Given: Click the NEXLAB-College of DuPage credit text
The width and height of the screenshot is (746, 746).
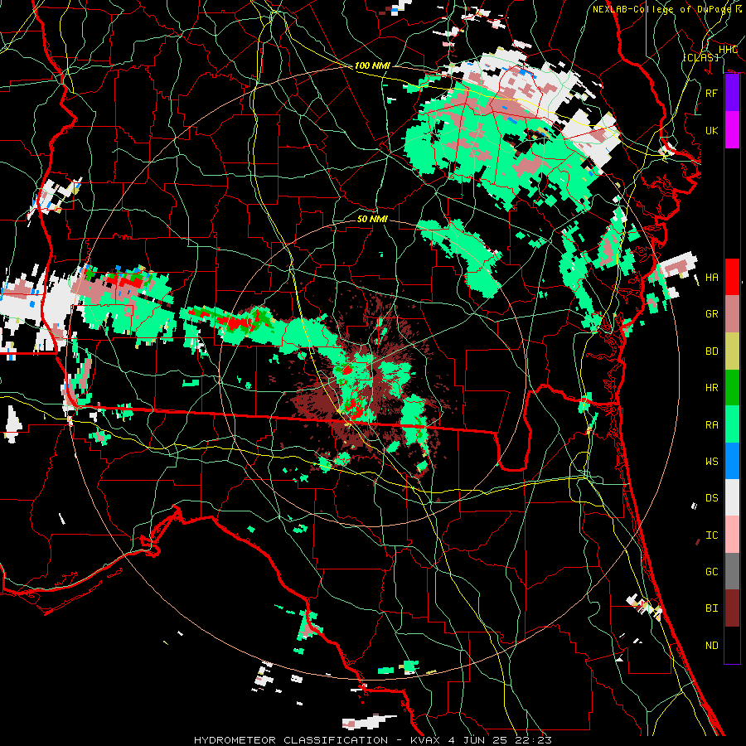Looking at the screenshot, I should [667, 9].
